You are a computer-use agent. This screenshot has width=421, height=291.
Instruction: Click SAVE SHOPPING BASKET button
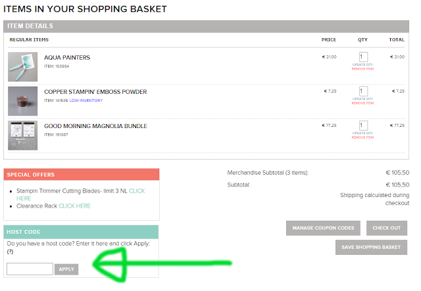[371, 247]
